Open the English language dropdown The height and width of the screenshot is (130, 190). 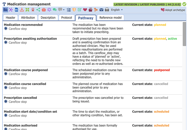pos(117,10)
